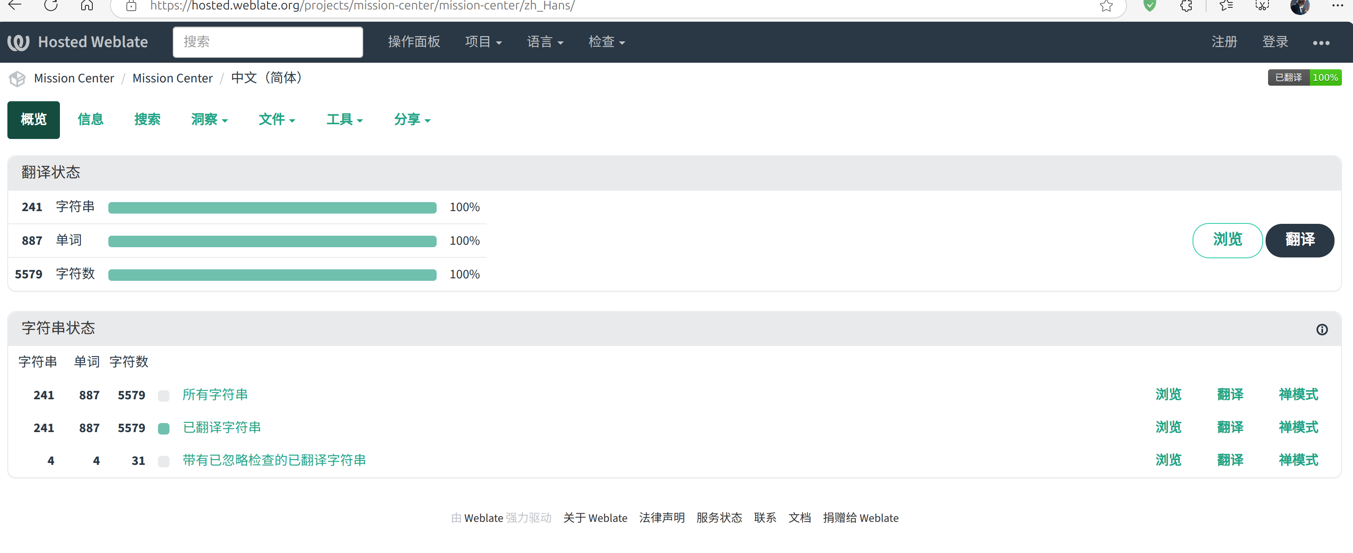Click 禅模式 for 所有字符串 row
1353x553 pixels.
pyautogui.click(x=1298, y=394)
